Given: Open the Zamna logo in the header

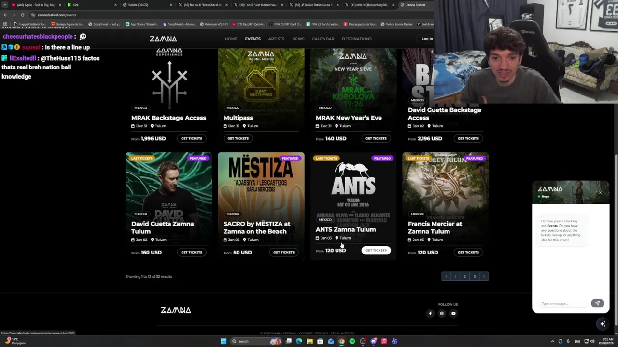Looking at the screenshot, I should pyautogui.click(x=163, y=39).
